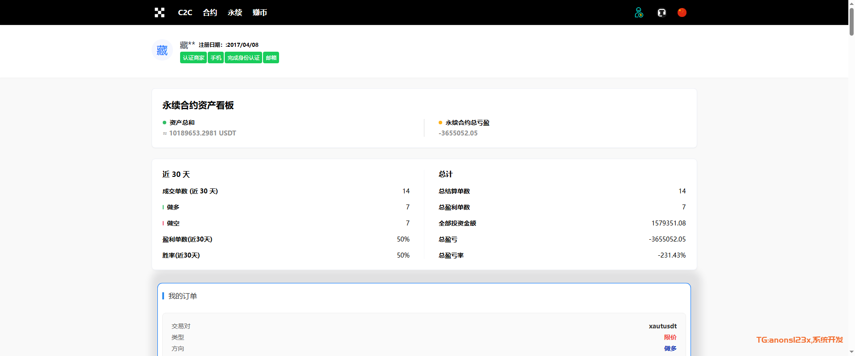Click the green dot beside 资产总和
The image size is (855, 356).
click(x=164, y=123)
